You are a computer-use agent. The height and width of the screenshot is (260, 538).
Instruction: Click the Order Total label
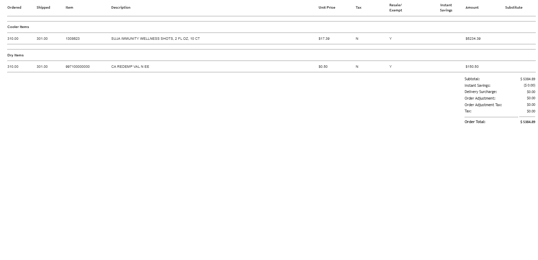coord(475,122)
